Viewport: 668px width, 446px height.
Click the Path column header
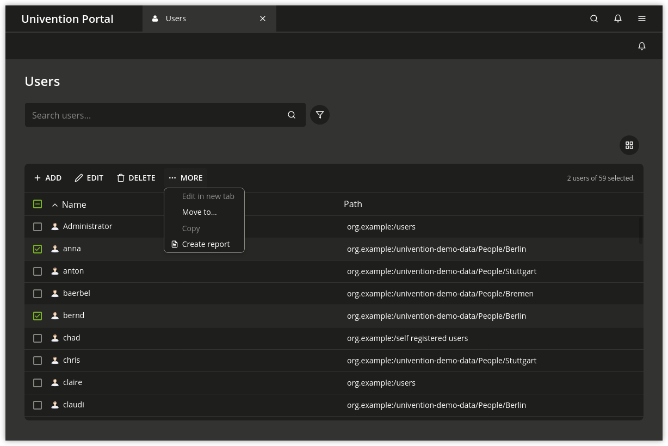pos(353,204)
